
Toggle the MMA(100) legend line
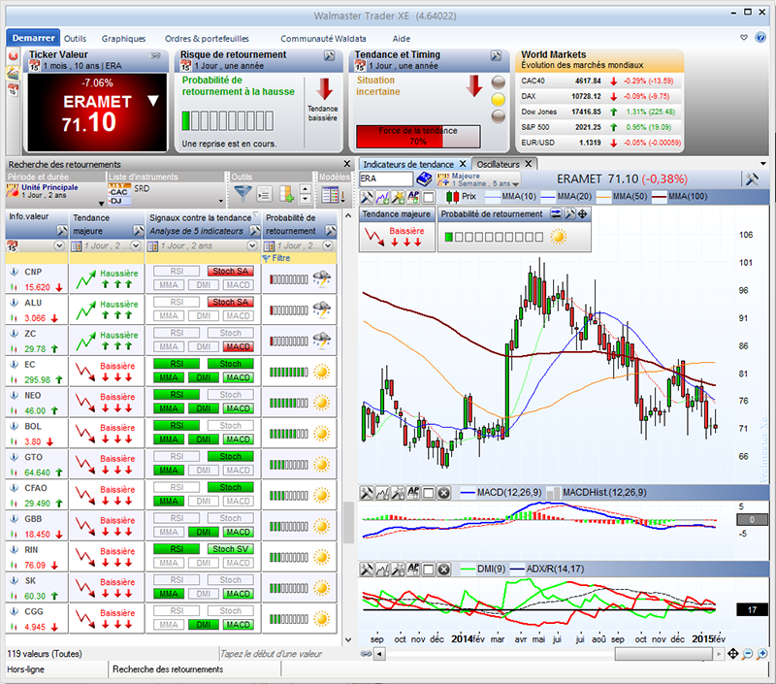tap(680, 197)
